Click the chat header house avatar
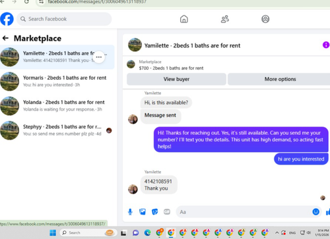 click(x=135, y=45)
